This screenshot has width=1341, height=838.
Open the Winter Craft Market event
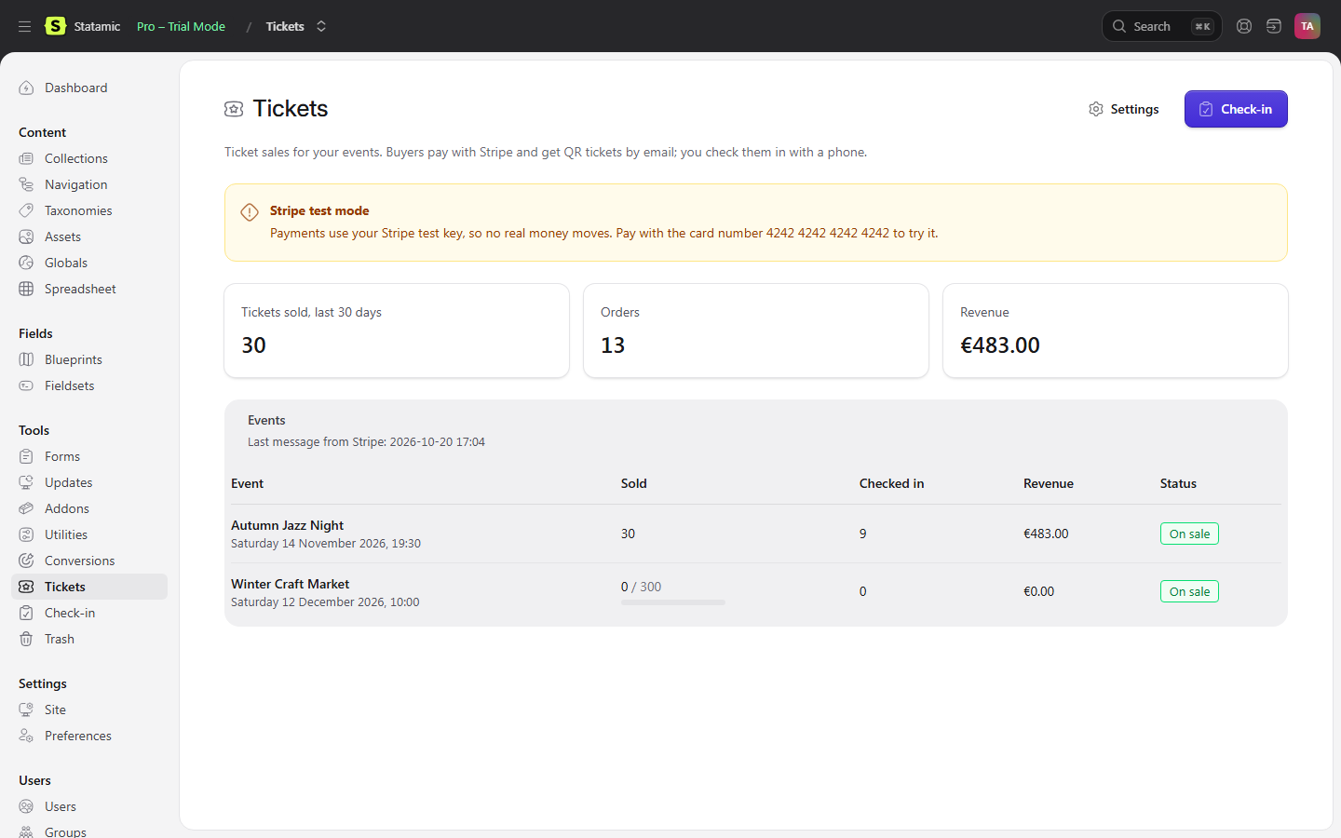[291, 584]
